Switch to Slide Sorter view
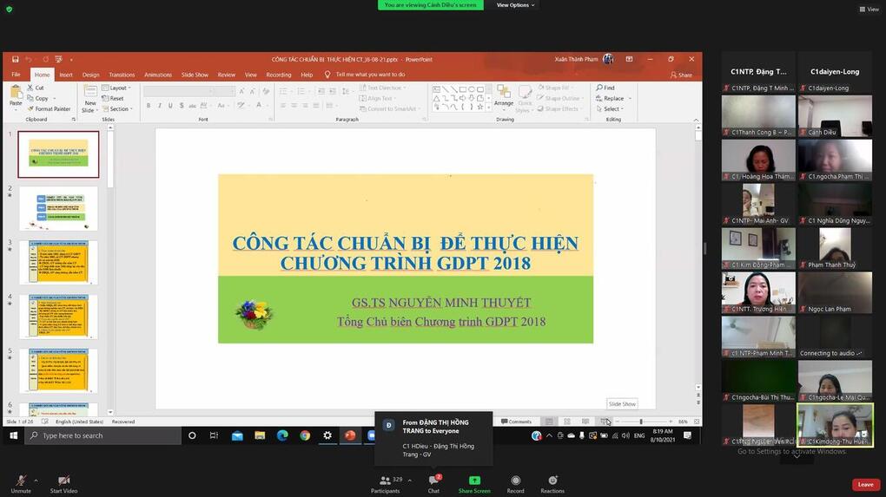 566,422
